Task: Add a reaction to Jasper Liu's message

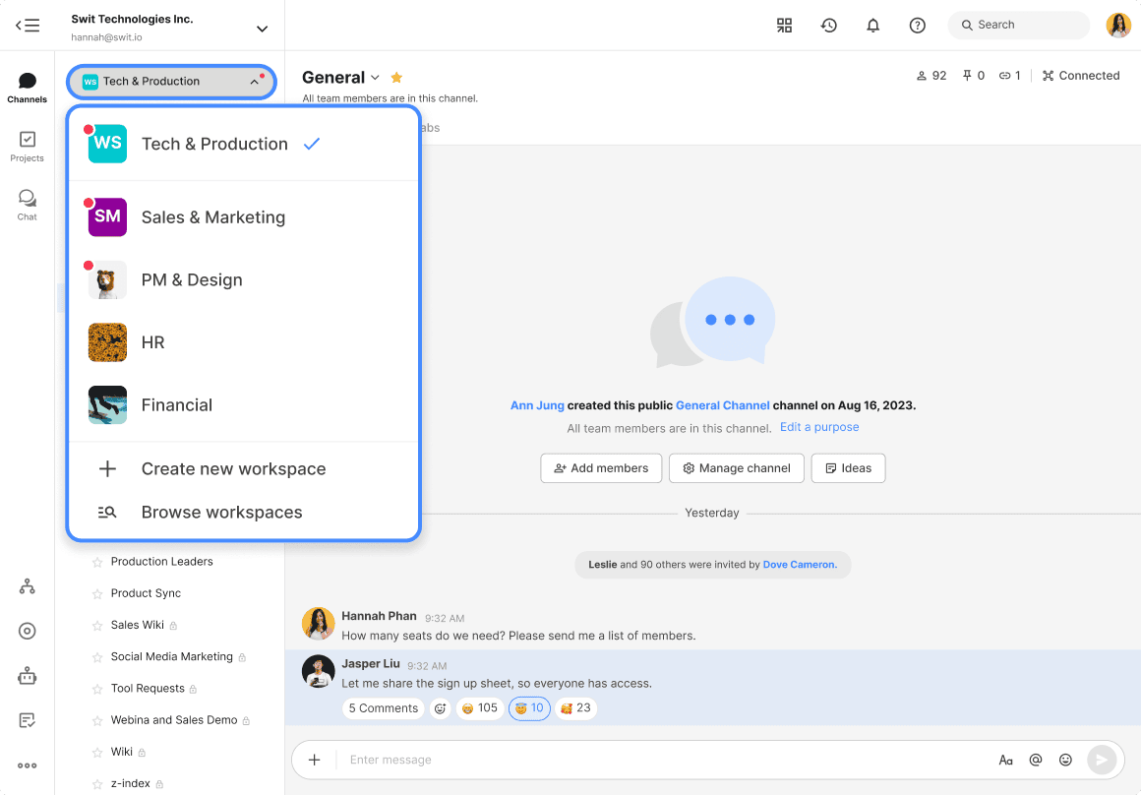Action: click(x=441, y=708)
